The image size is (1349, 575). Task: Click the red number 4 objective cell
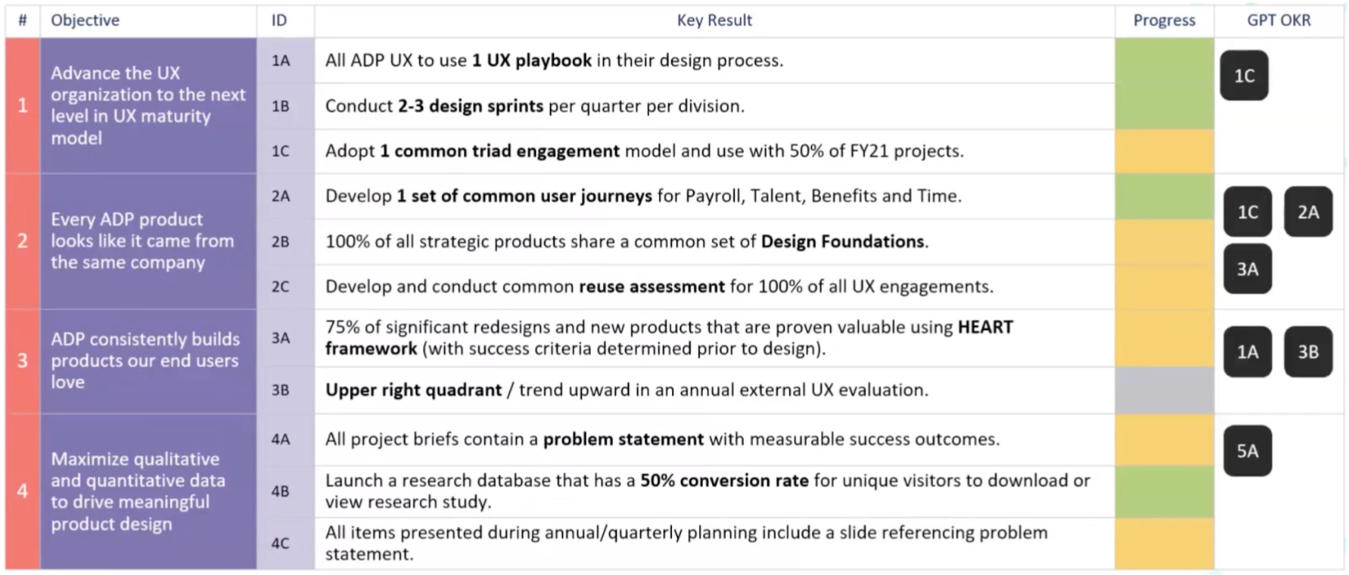(23, 491)
